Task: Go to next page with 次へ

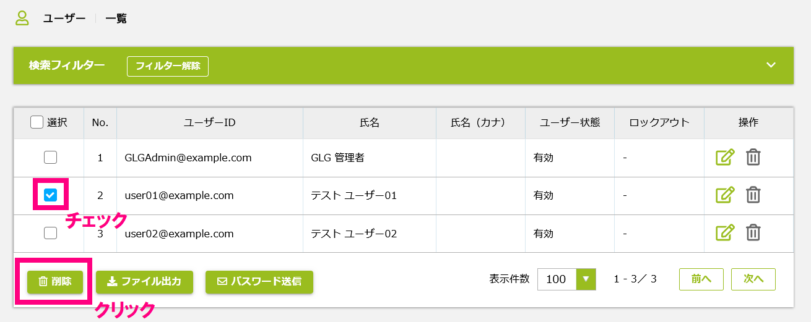Action: (753, 279)
